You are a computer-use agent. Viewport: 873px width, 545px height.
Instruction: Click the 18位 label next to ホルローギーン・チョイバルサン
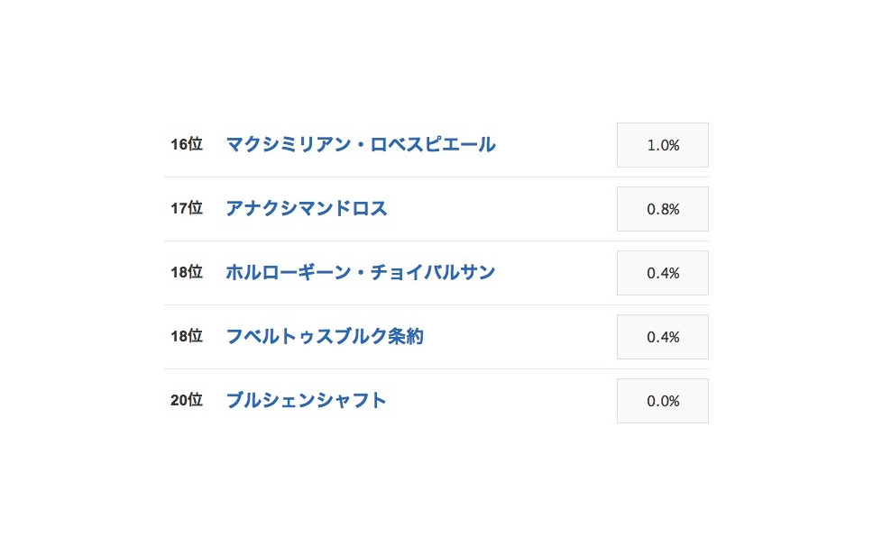coord(187,273)
